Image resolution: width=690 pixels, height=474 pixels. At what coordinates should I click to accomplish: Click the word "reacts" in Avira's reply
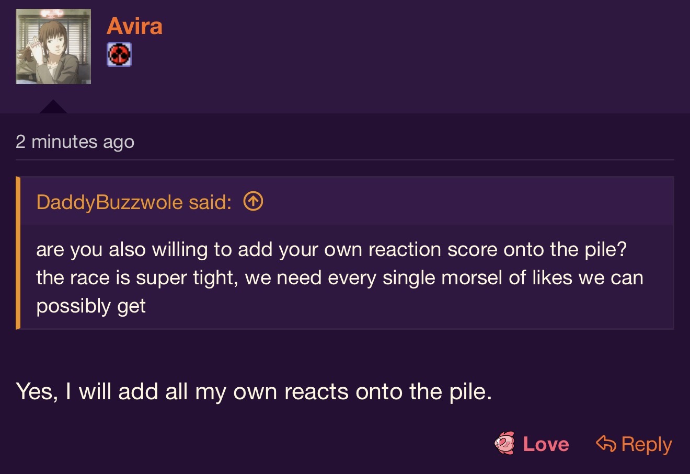point(316,391)
